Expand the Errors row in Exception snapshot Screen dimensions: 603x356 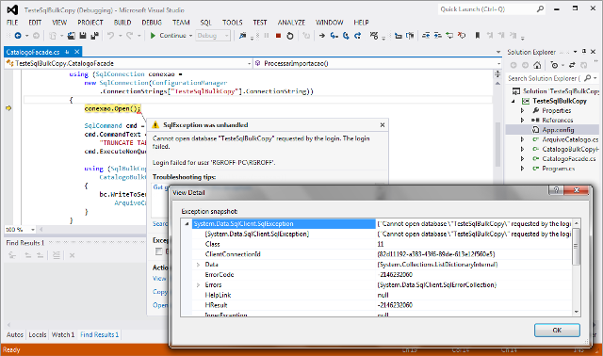pyautogui.click(x=198, y=284)
